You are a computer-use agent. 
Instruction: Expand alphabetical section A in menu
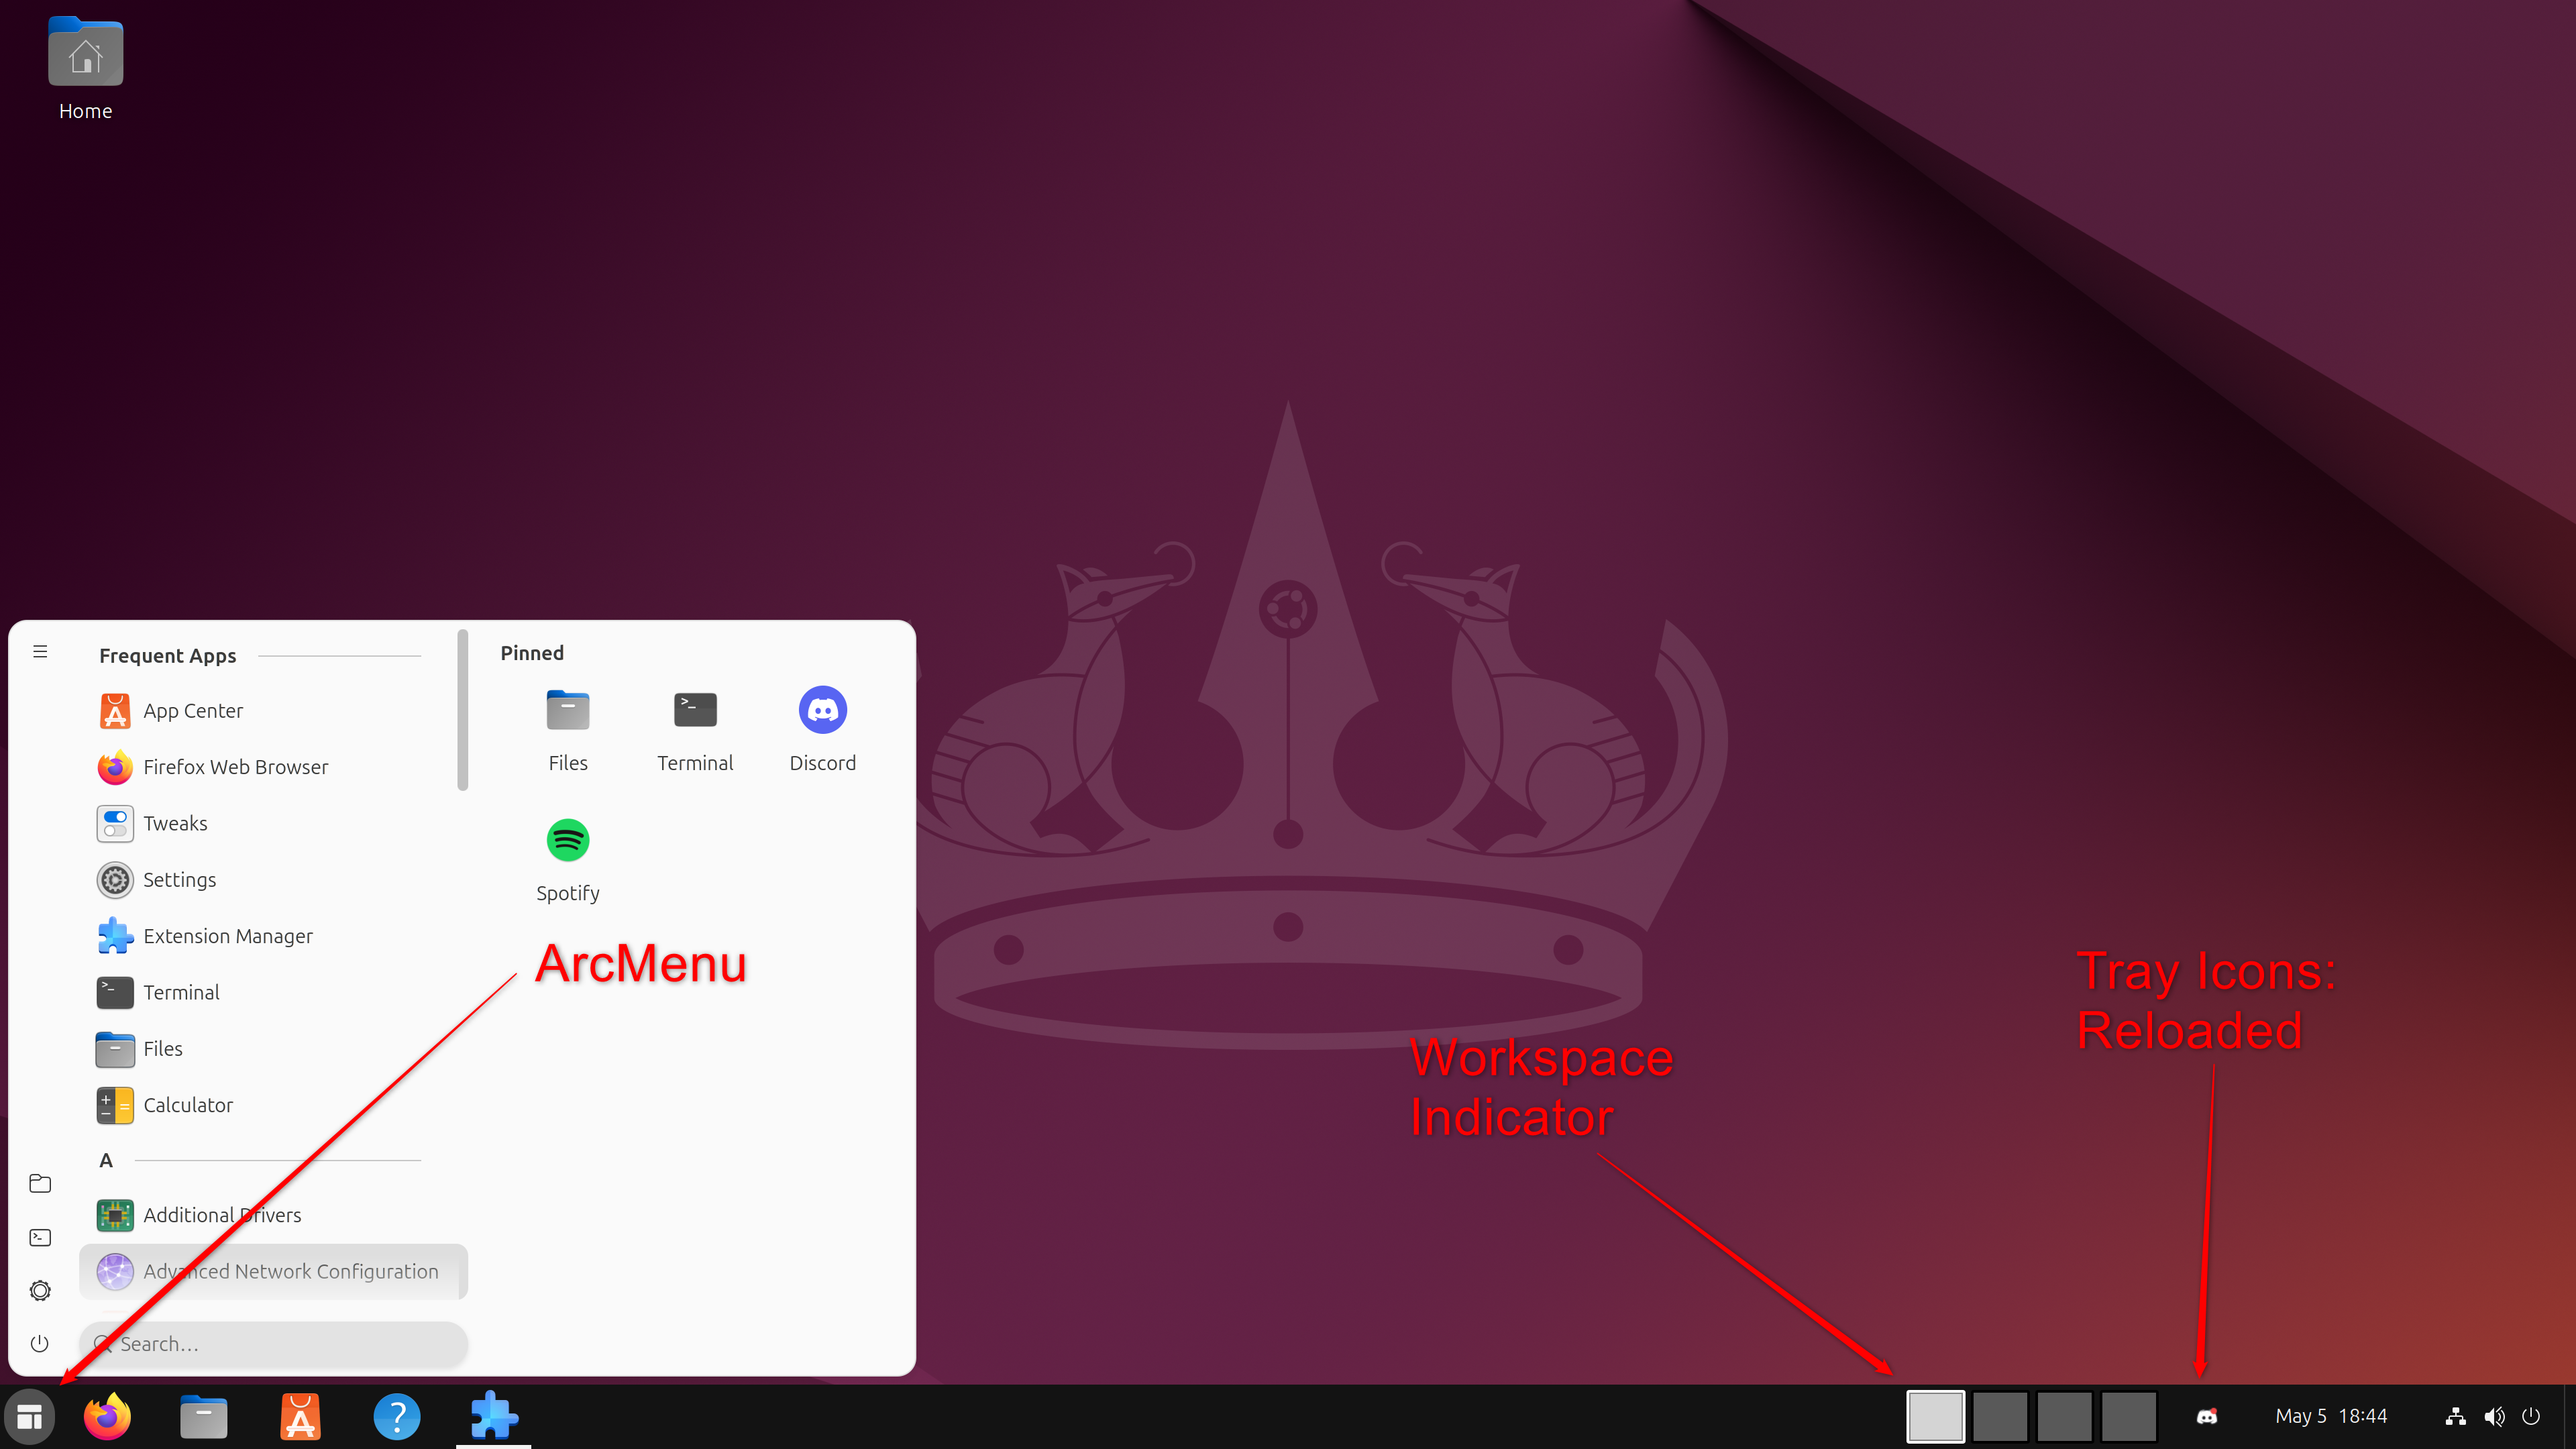(x=106, y=1159)
